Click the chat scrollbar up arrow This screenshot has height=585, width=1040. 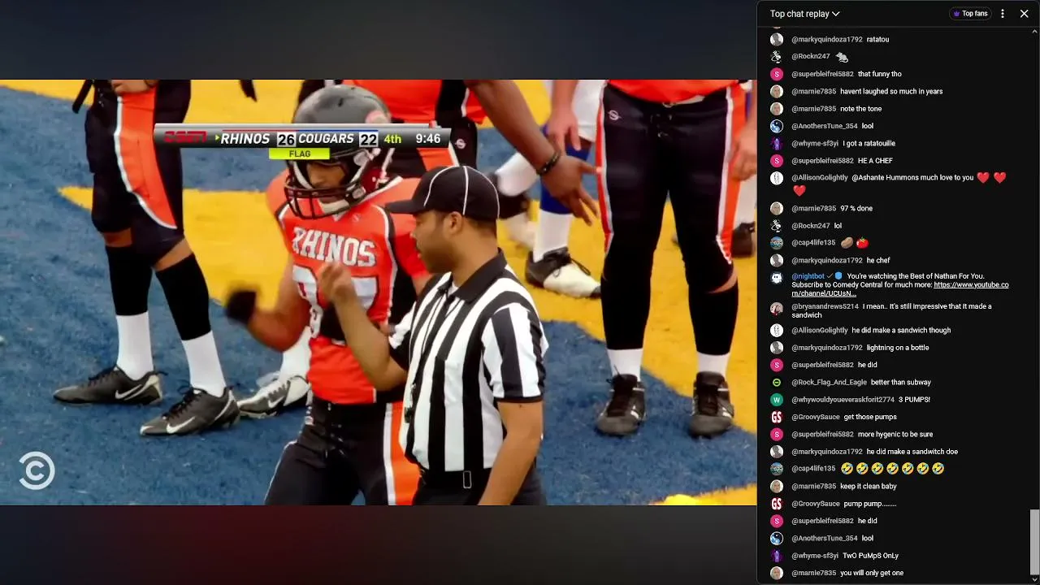click(x=1034, y=32)
